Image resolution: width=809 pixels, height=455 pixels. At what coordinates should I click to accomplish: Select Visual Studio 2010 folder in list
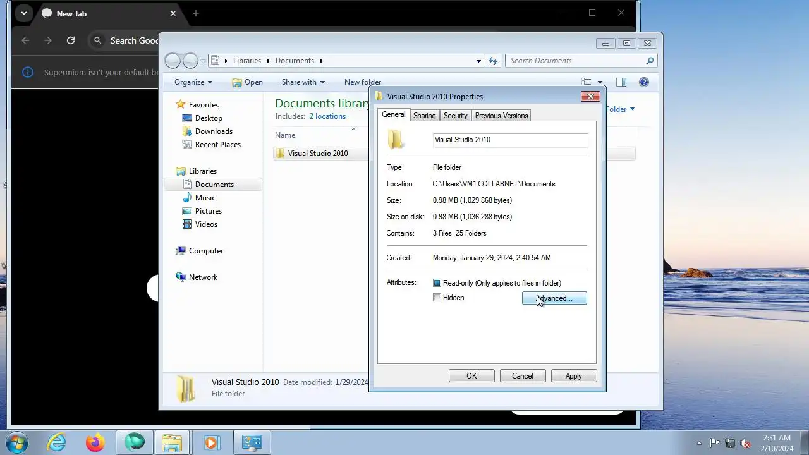pos(318,154)
